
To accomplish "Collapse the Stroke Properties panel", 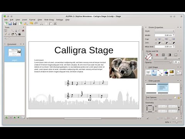I will [x=146, y=27].
